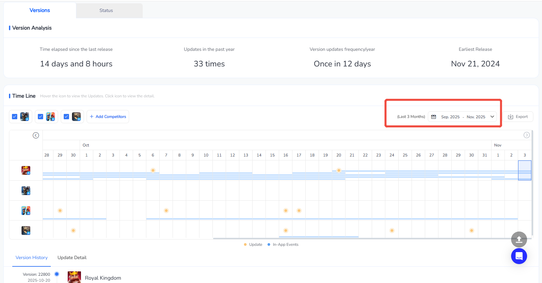The image size is (542, 283).
Task: Click the gray scroll-to-top arrow button
Action: [519, 239]
